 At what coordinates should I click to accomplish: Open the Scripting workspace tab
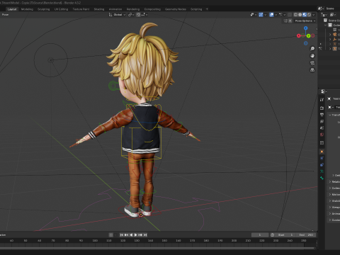click(196, 9)
